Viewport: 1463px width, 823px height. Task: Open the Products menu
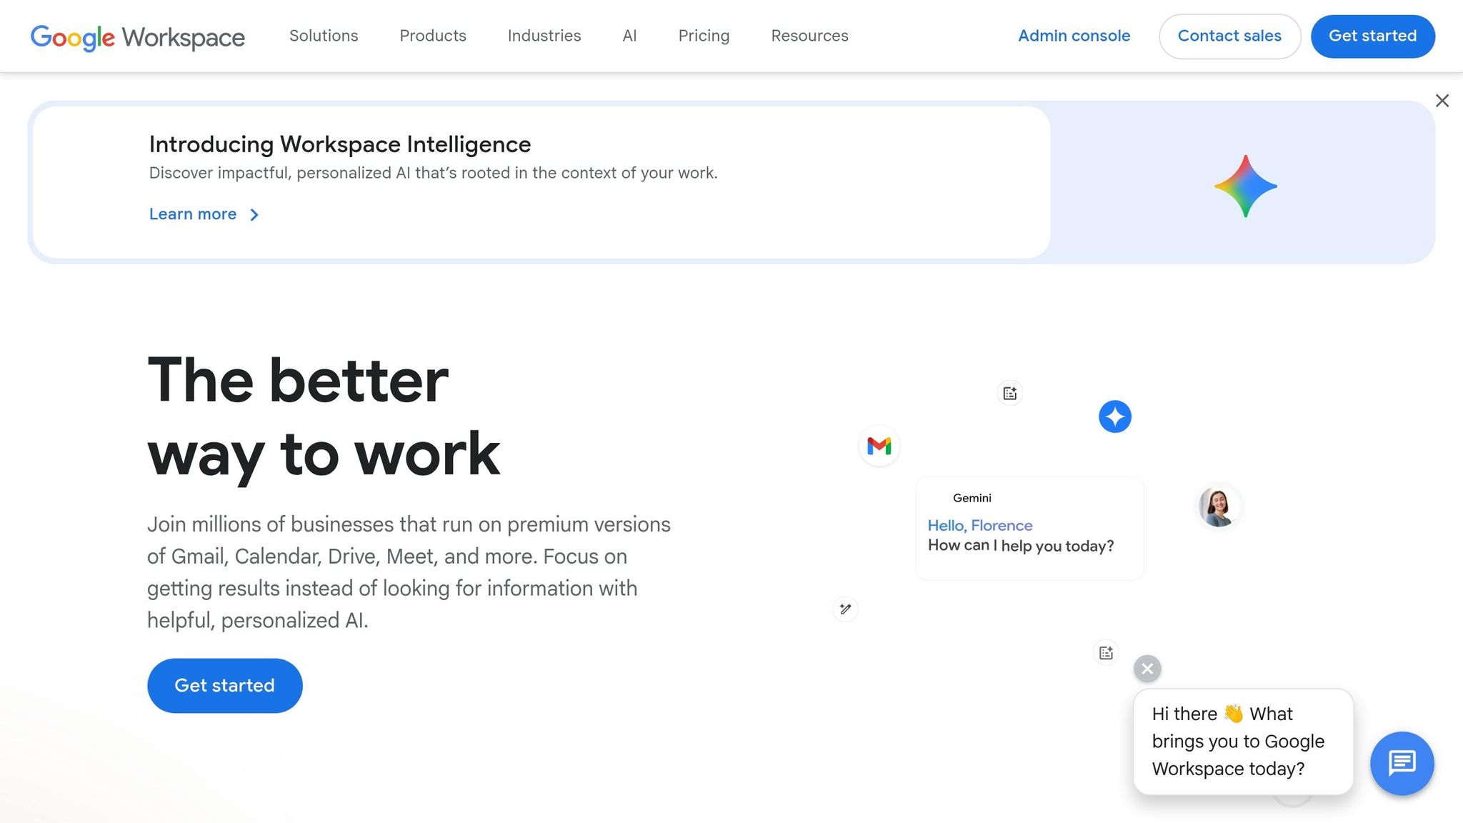click(432, 36)
